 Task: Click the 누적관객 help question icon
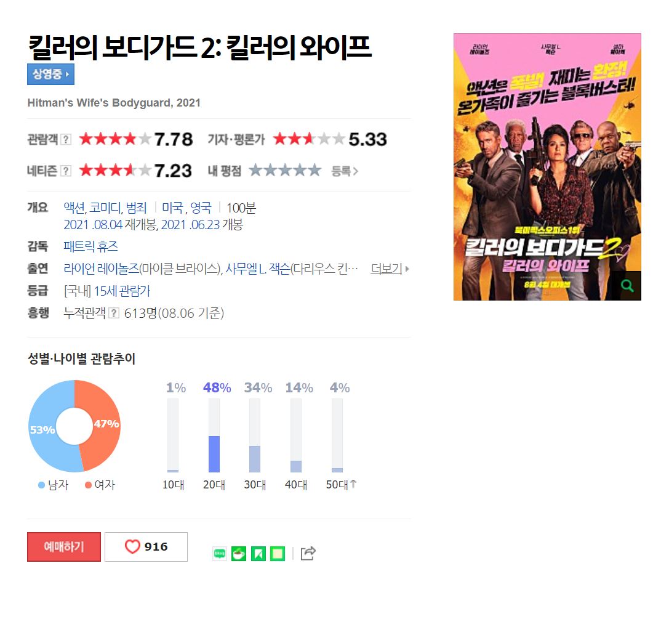[x=114, y=313]
